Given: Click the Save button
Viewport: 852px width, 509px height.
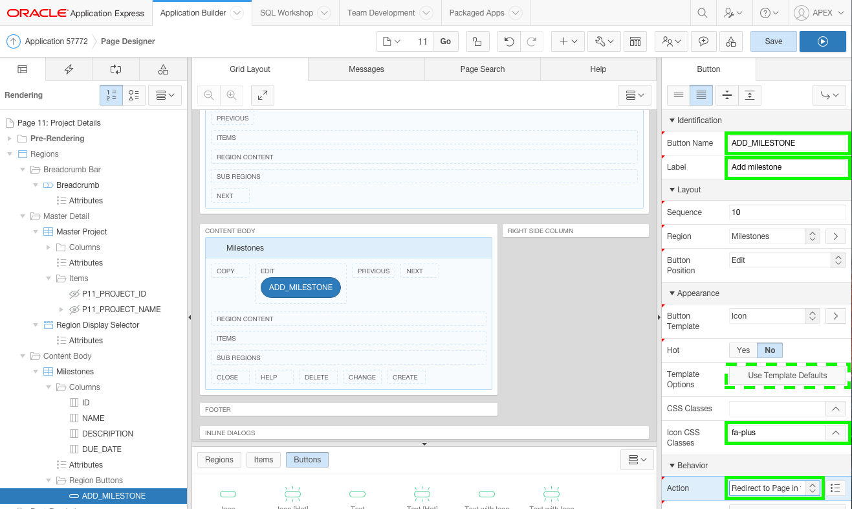Looking at the screenshot, I should coord(772,40).
